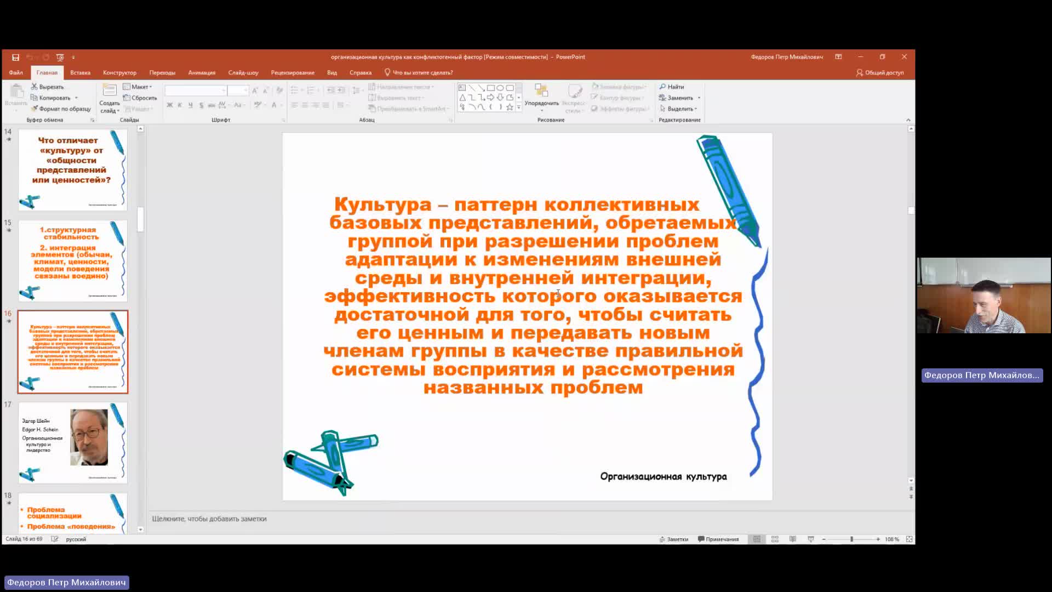Fit slide to current window icon

pyautogui.click(x=909, y=539)
